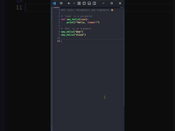Image resolution: width=175 pixels, height=131 pixels.
Task: Open the Customize Layout control
Action: [x=79, y=3]
